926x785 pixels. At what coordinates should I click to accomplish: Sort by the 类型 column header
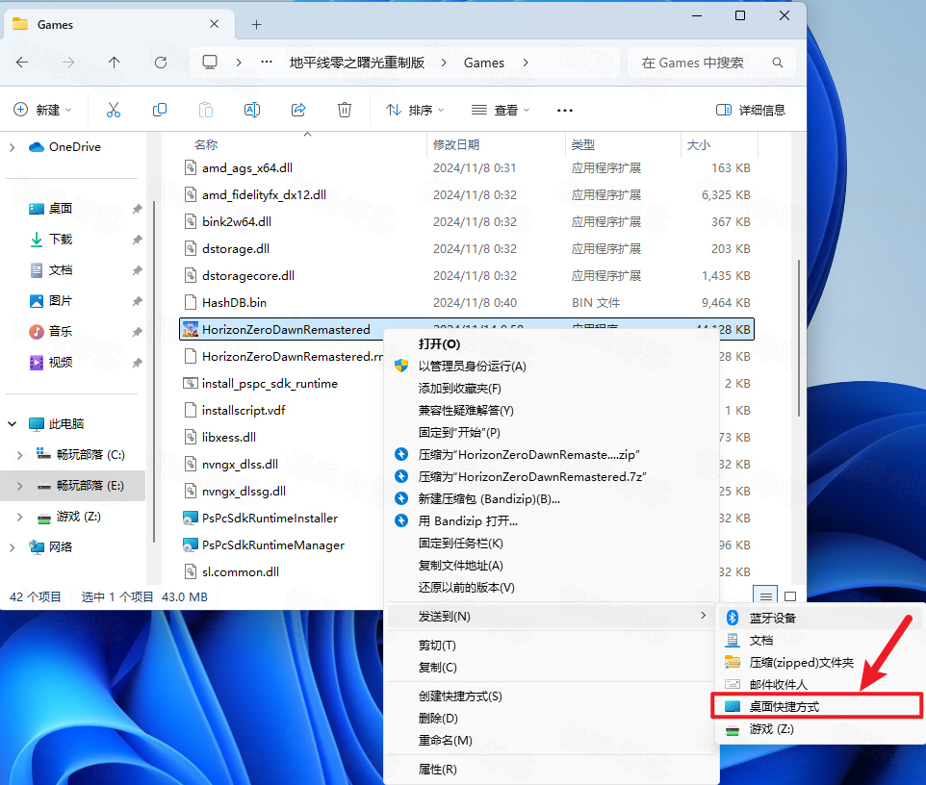623,144
